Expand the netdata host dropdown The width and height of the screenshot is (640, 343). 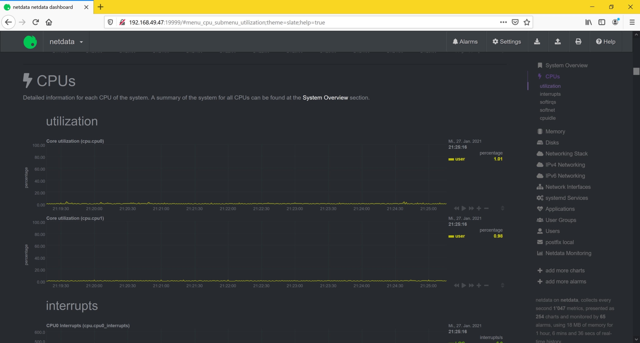tap(66, 42)
